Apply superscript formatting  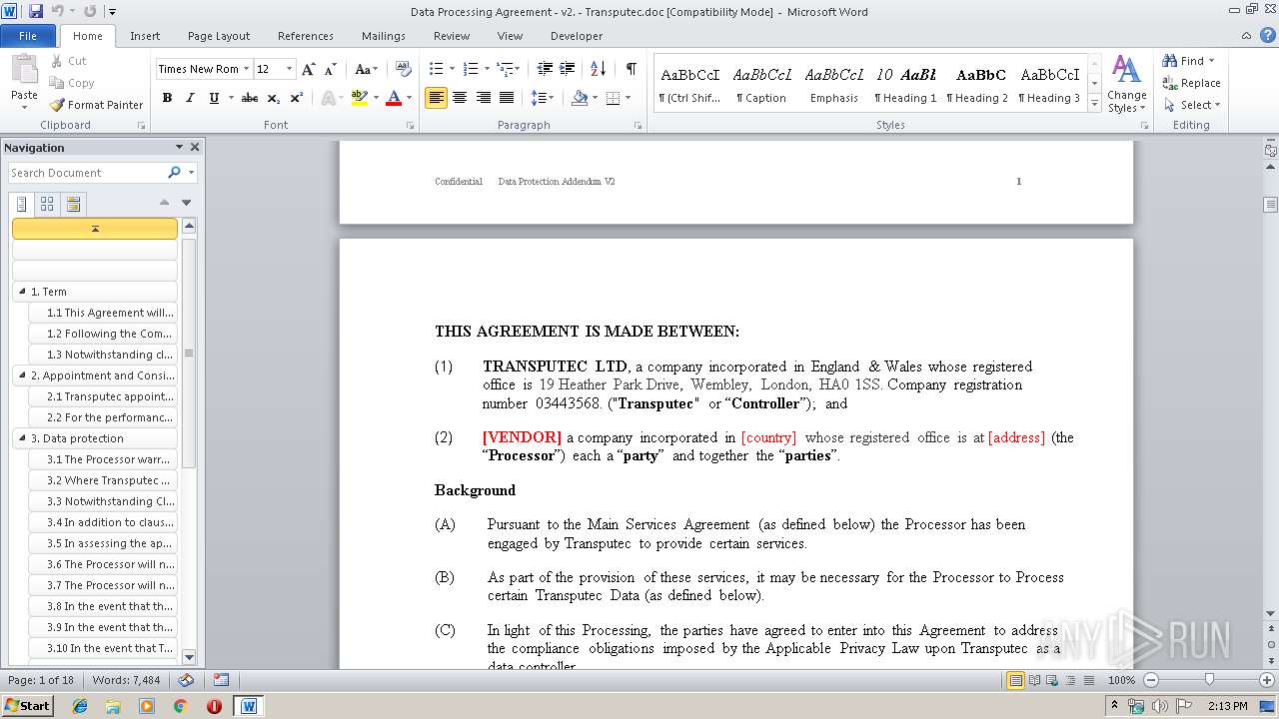pyautogui.click(x=297, y=98)
